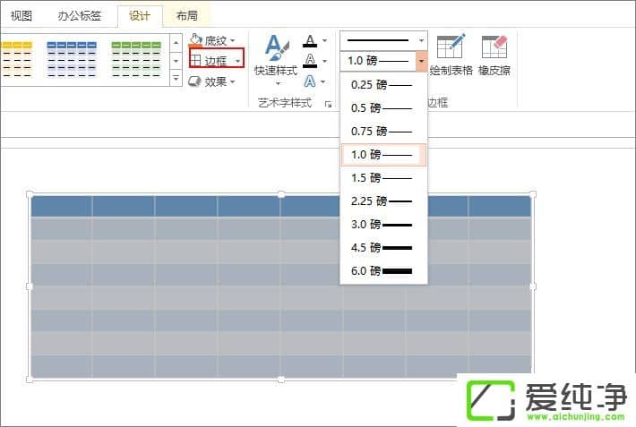Viewport: 636px width, 427px height.
Task: Open the WordArt styles dialog launcher
Action: pyautogui.click(x=328, y=104)
